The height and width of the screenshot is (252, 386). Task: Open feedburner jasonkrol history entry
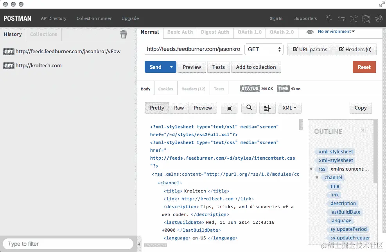(x=68, y=52)
